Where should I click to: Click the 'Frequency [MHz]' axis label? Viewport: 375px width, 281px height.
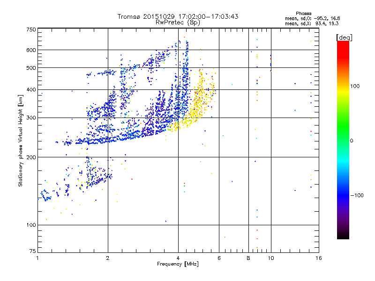(x=178, y=264)
